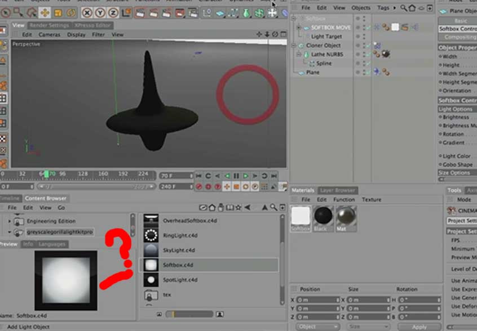Collapse the Cloner Object tree node
This screenshot has height=331, width=477.
click(294, 46)
